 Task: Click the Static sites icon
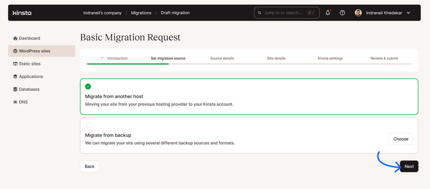(x=16, y=64)
